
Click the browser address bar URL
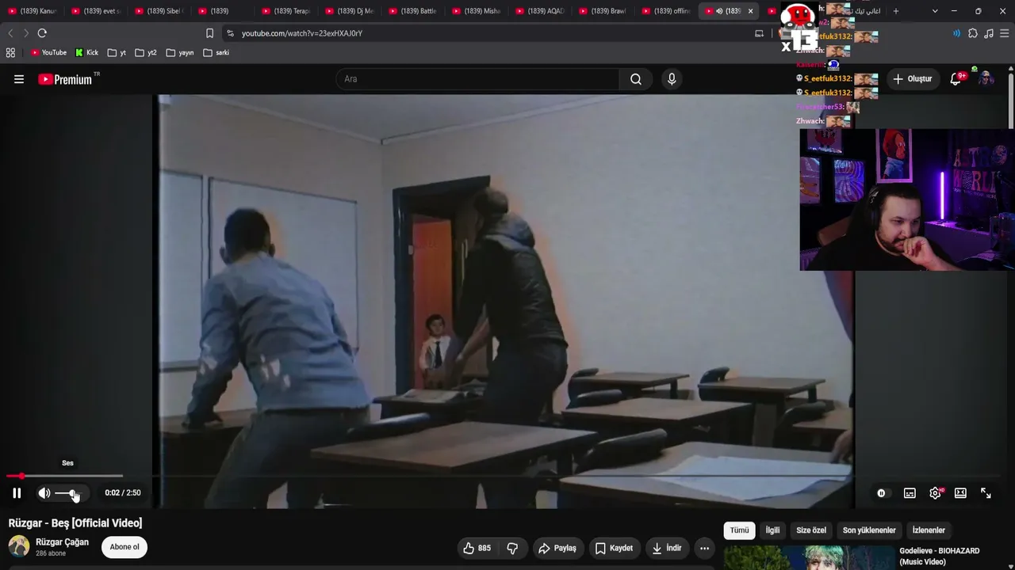pyautogui.click(x=302, y=33)
